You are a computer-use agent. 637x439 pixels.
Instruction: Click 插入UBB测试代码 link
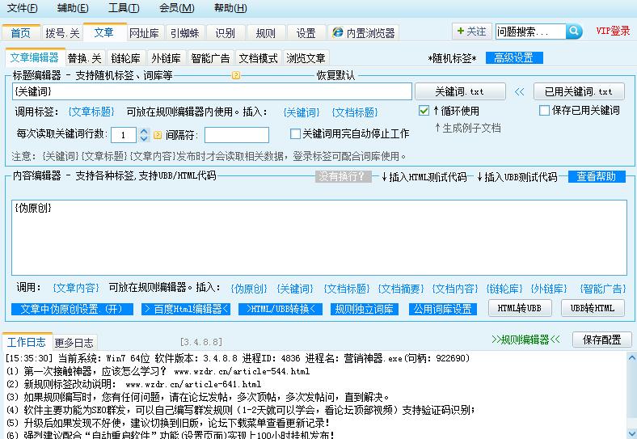pos(517,177)
